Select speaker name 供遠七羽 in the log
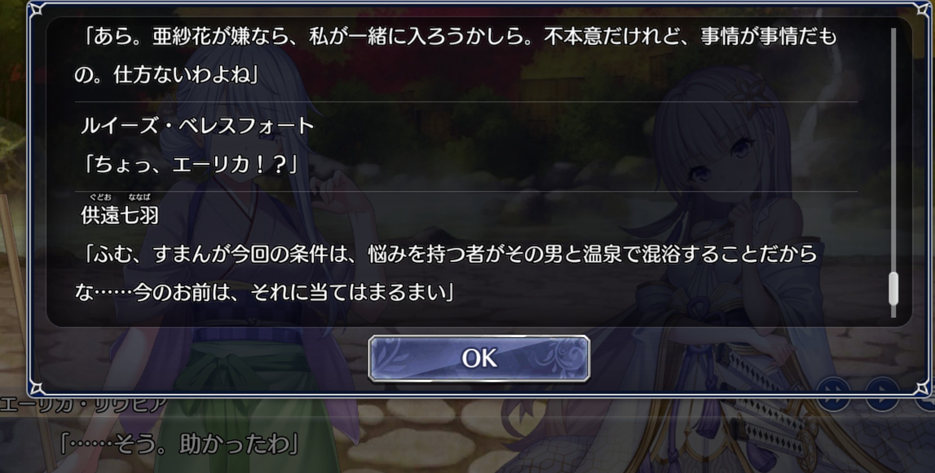The height and width of the screenshot is (473, 935). coord(119,215)
